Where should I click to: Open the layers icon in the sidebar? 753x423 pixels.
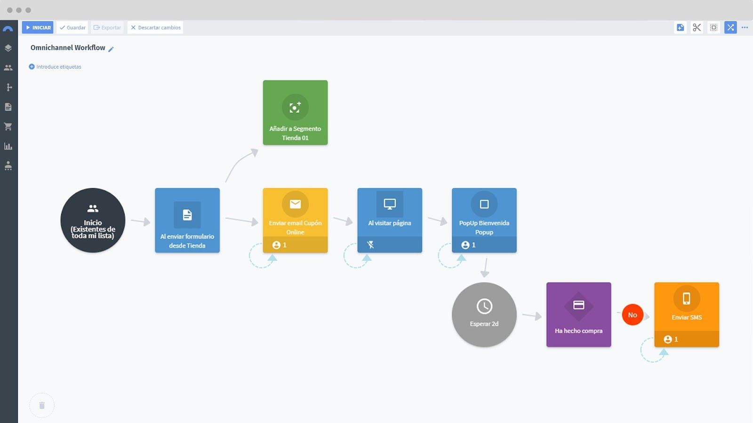8,48
